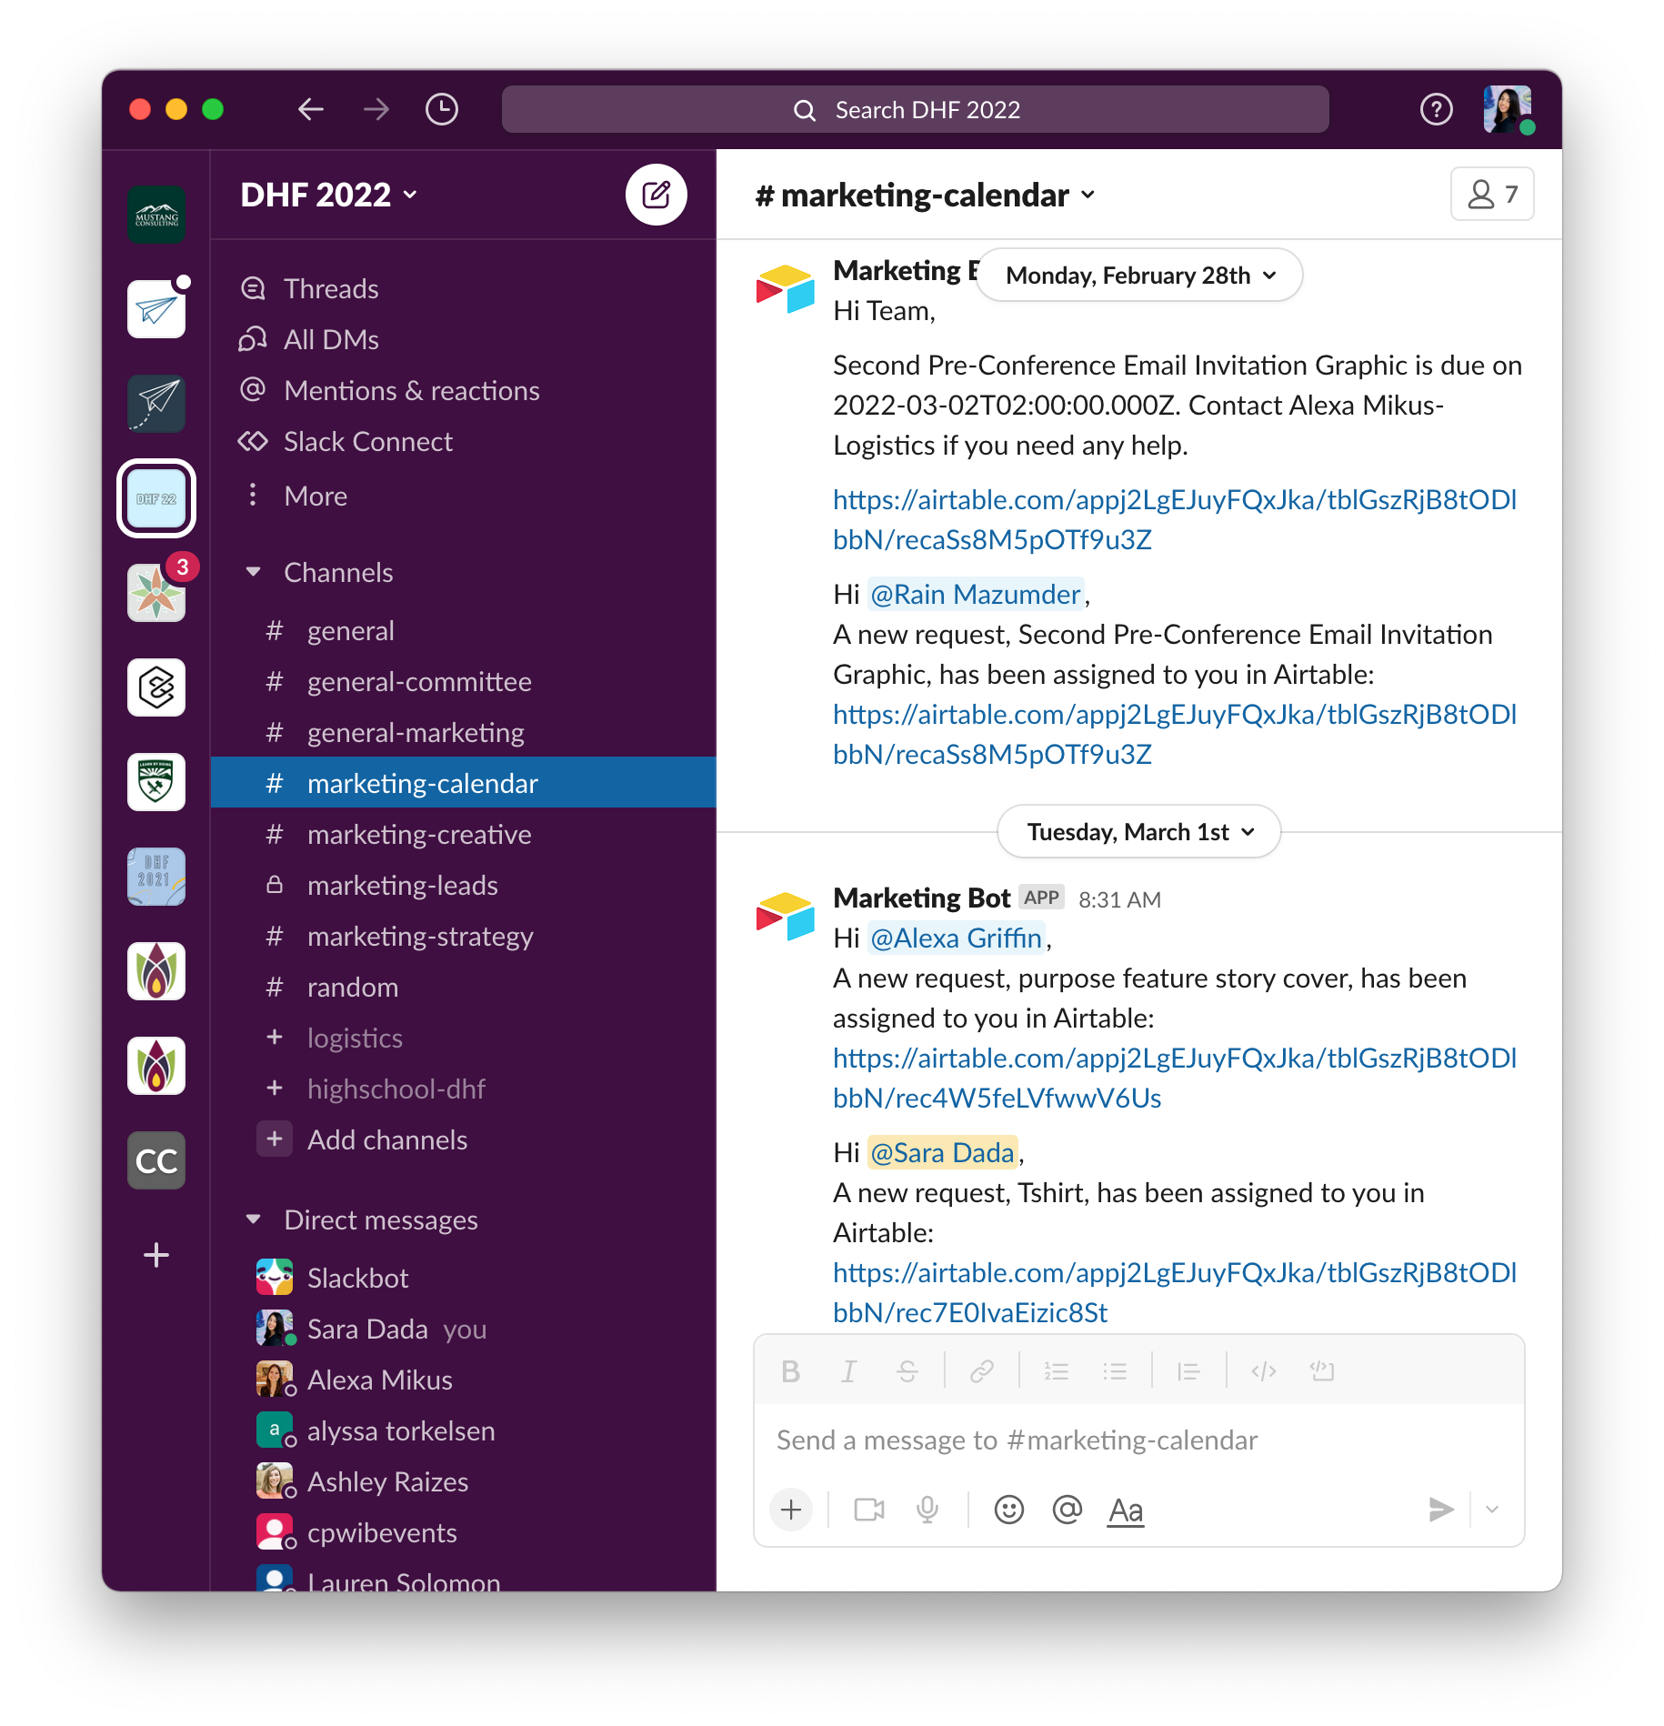This screenshot has height=1726, width=1664.
Task: Toggle inline code formatting
Action: [1264, 1371]
